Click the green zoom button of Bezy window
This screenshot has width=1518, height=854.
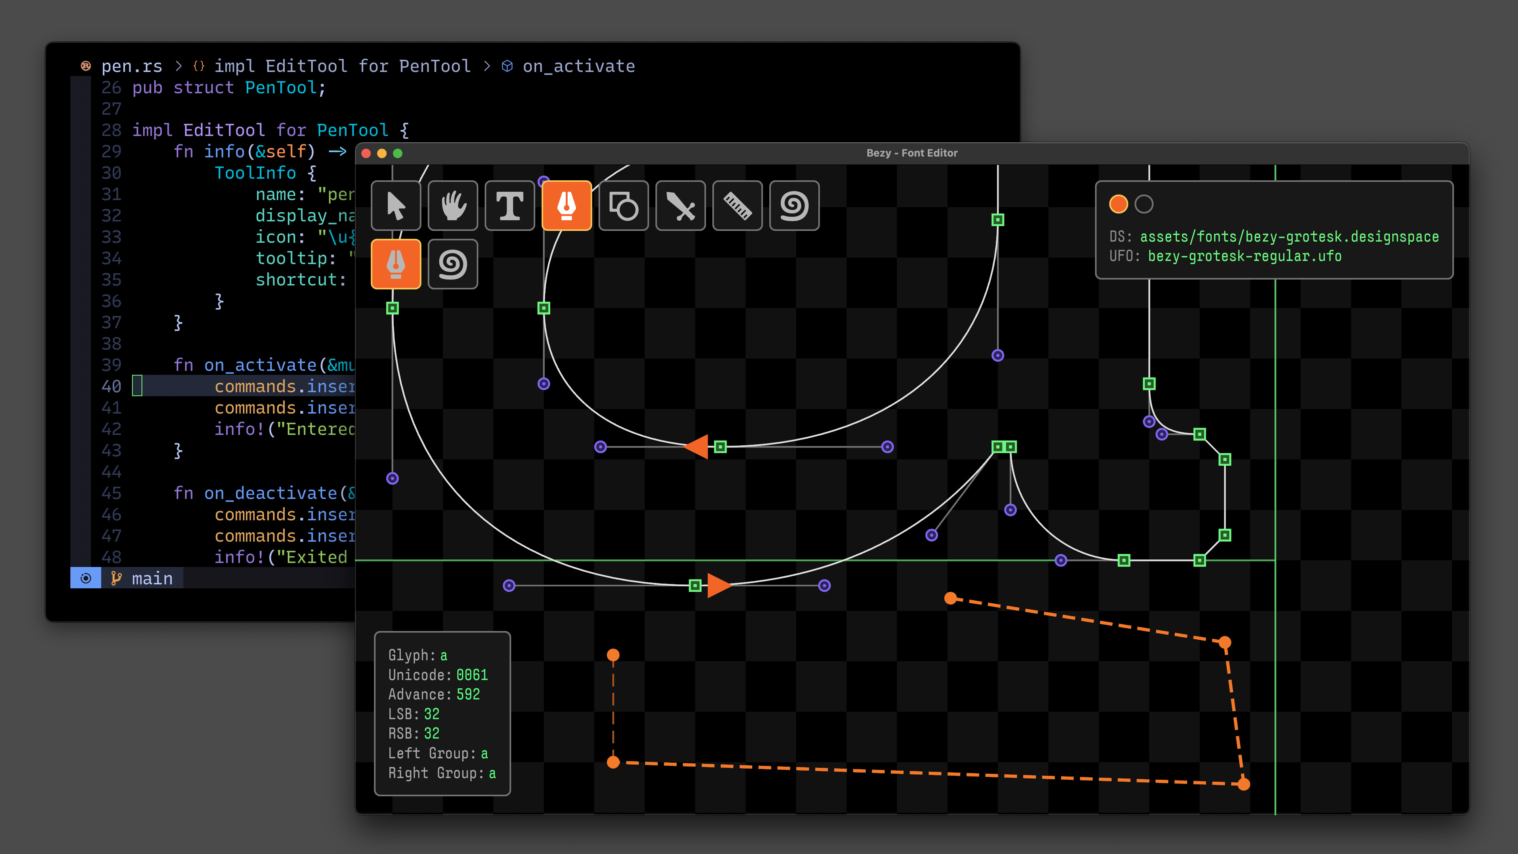click(x=398, y=153)
